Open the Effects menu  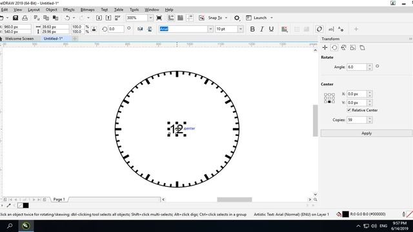click(x=69, y=10)
